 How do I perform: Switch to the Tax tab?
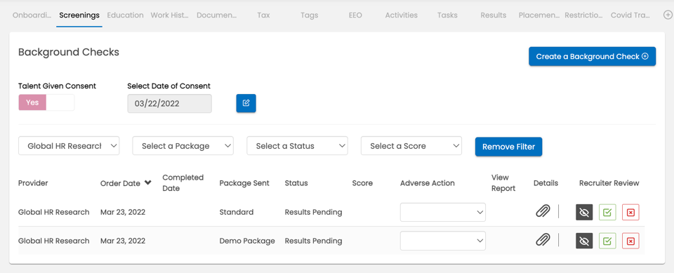tap(263, 15)
